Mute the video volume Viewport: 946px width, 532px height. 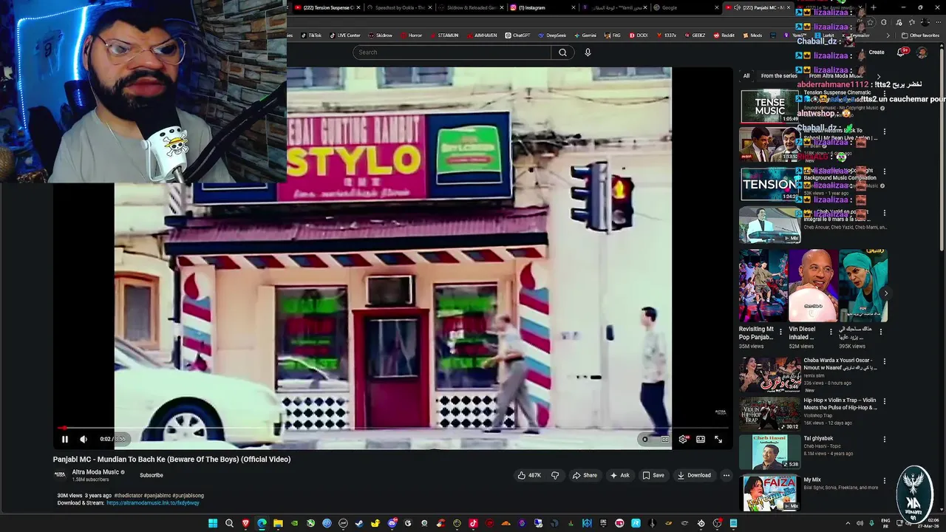click(x=84, y=439)
